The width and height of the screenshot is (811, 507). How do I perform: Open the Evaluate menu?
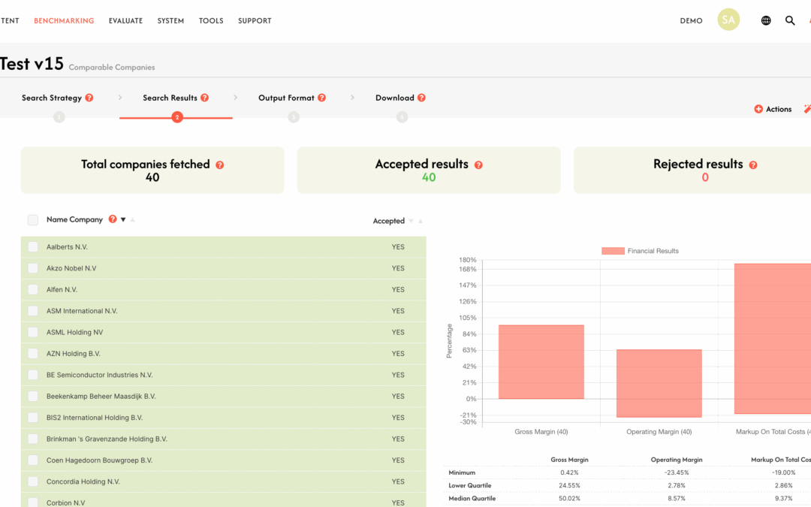[x=125, y=21]
